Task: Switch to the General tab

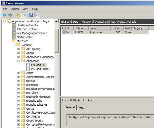Action: click(x=70, y=107)
